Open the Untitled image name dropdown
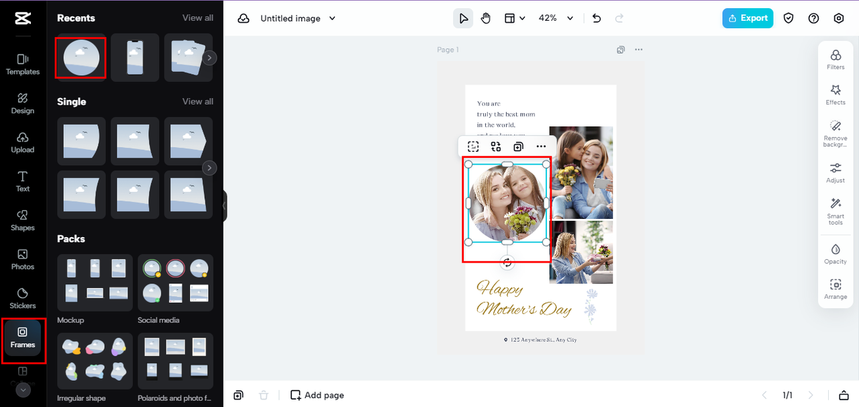859x407 pixels. pyautogui.click(x=298, y=18)
